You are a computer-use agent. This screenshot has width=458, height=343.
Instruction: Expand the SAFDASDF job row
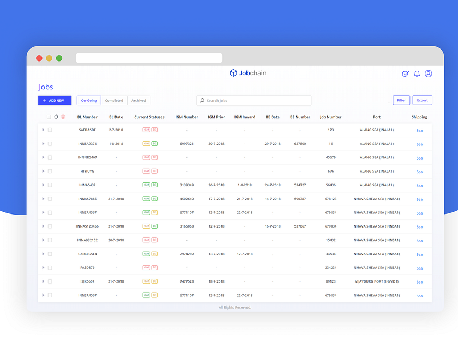pyautogui.click(x=43, y=130)
